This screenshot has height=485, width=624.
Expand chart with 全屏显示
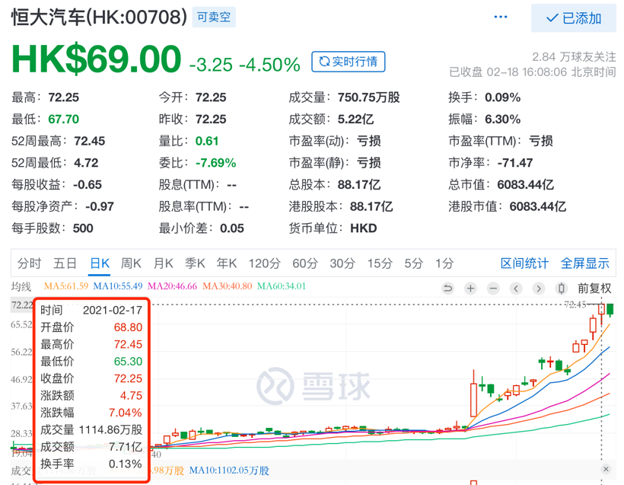pyautogui.click(x=584, y=263)
